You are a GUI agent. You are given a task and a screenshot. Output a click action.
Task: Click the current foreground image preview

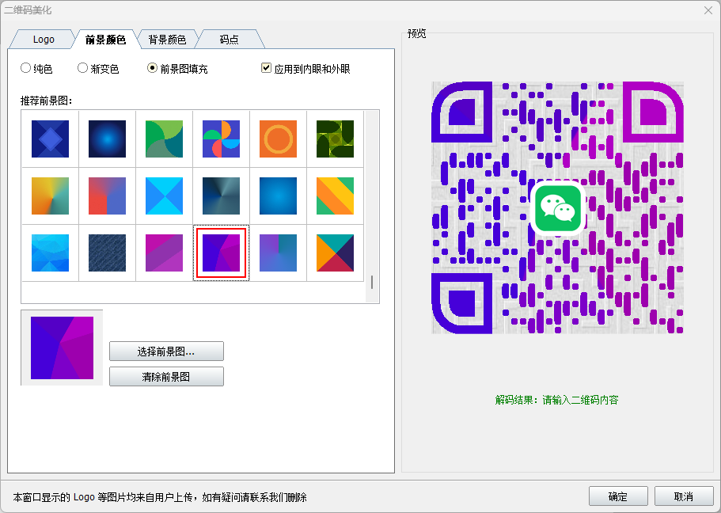click(x=62, y=348)
